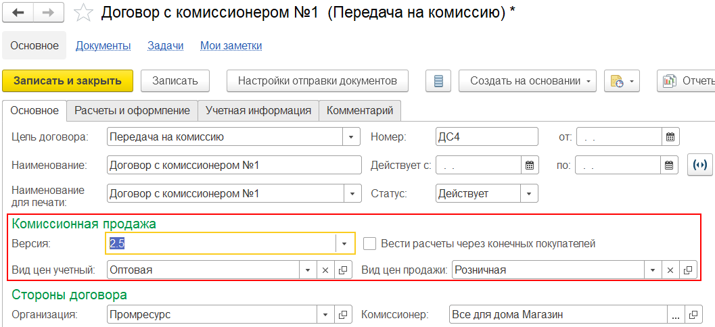Open the document list icon button

click(438, 81)
